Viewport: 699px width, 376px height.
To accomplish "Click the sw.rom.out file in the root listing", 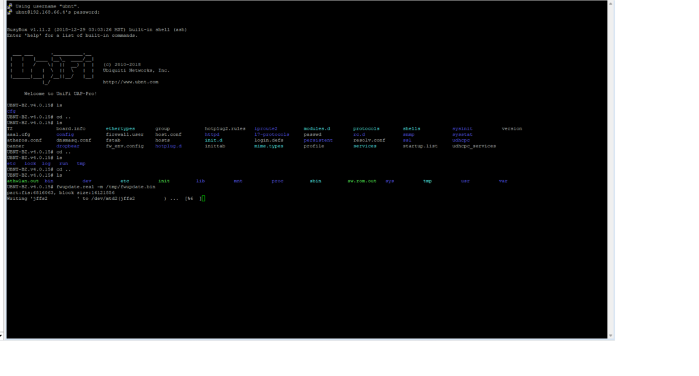I will point(361,181).
